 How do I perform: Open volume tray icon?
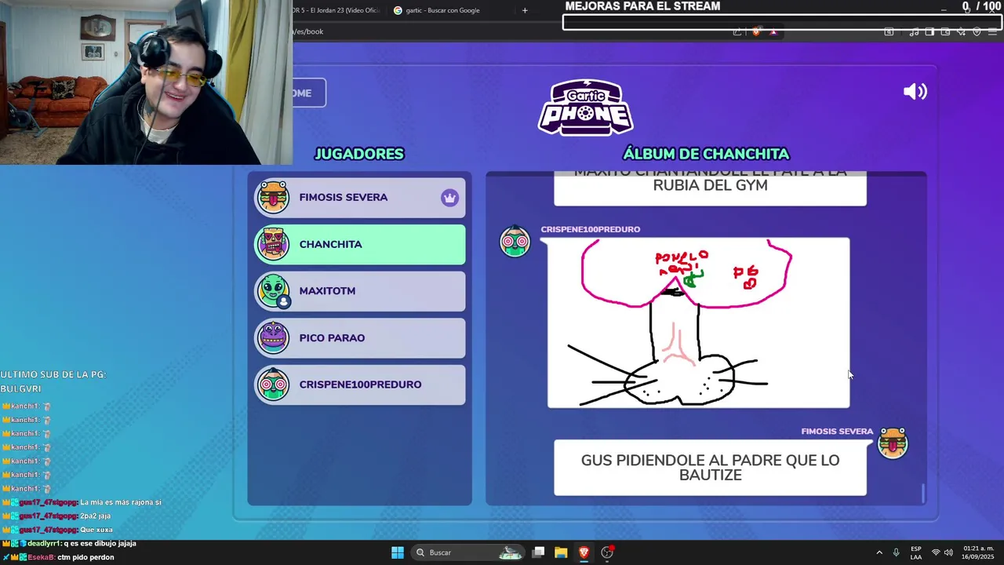pyautogui.click(x=948, y=552)
